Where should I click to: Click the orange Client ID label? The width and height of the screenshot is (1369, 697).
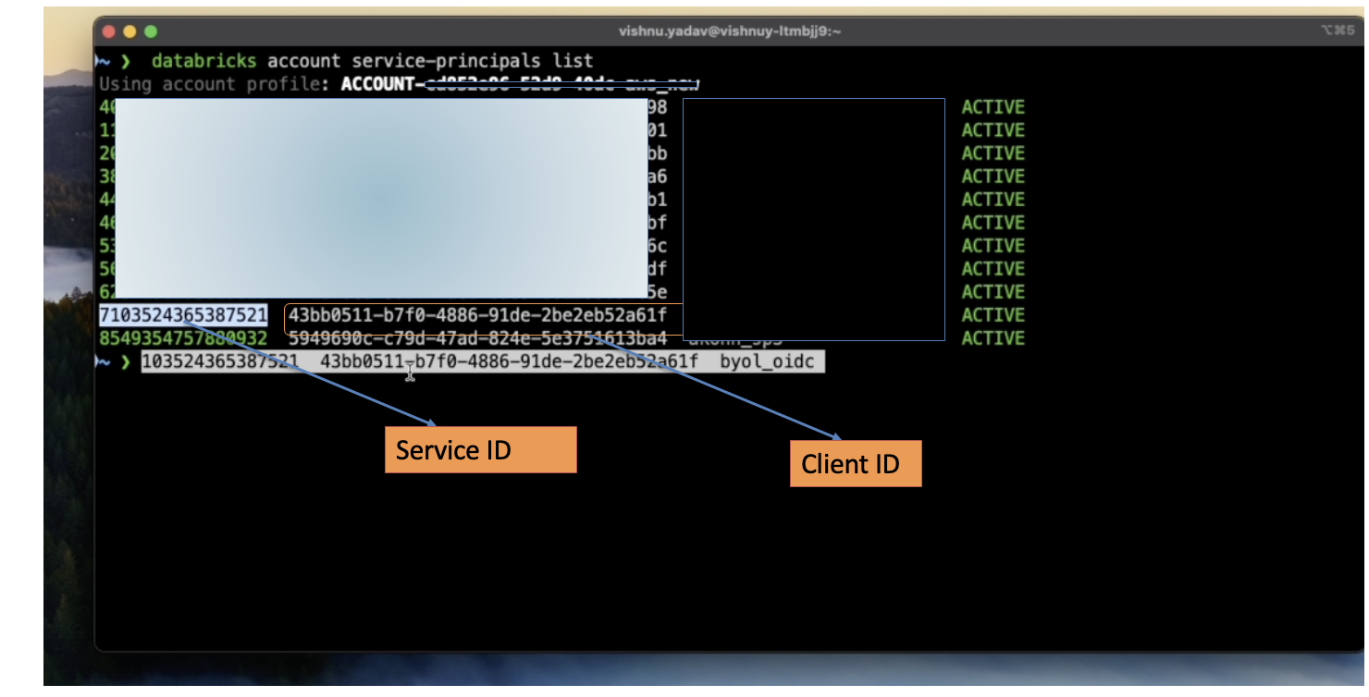[x=855, y=464]
